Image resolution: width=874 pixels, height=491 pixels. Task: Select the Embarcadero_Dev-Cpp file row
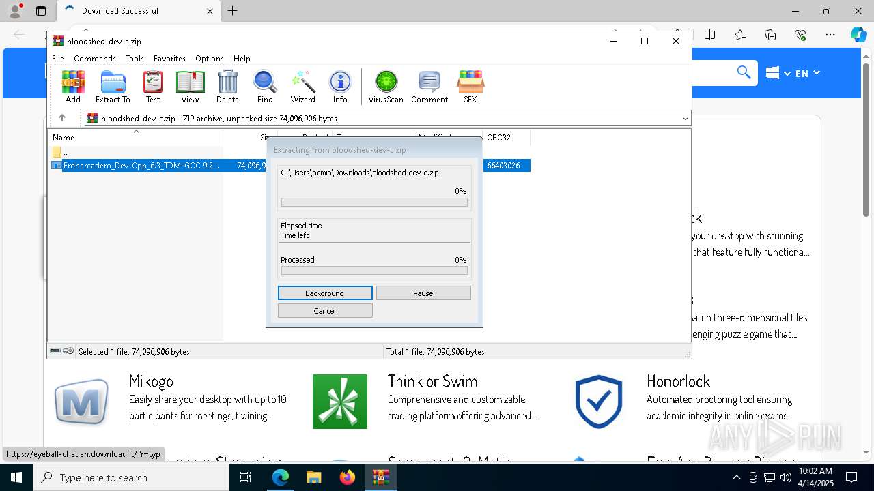[x=291, y=165]
